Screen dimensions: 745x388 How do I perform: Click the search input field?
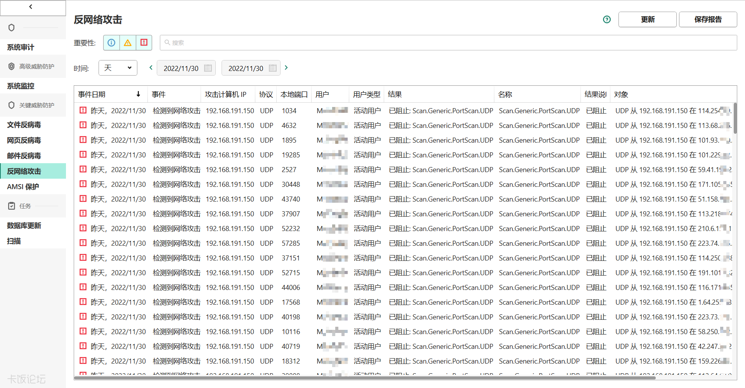448,43
